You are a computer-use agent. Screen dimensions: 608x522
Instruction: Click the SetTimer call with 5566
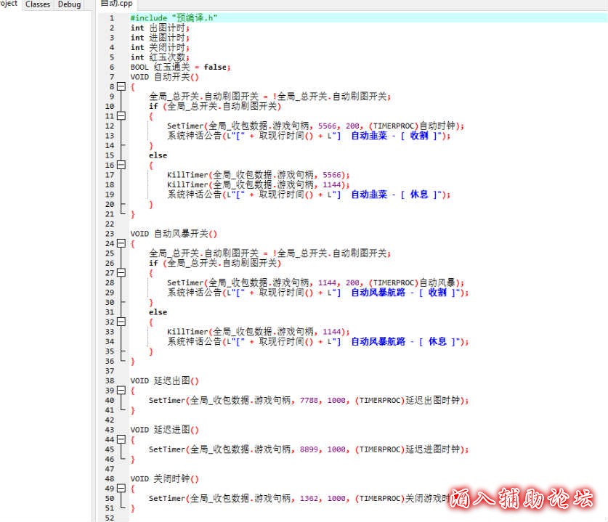(x=316, y=126)
